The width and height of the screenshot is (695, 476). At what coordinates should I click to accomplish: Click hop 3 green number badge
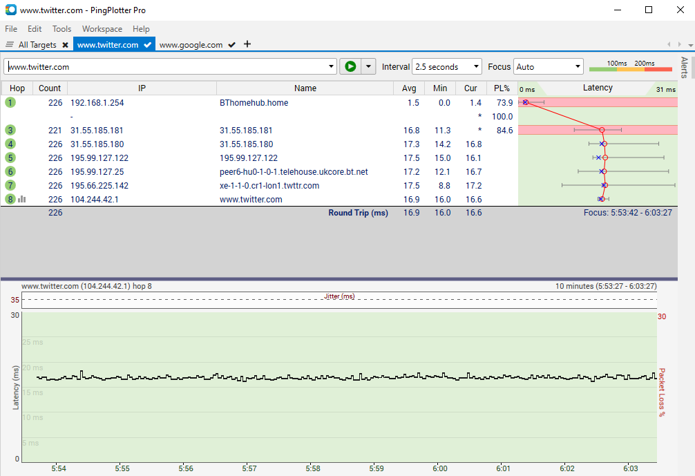coord(10,130)
